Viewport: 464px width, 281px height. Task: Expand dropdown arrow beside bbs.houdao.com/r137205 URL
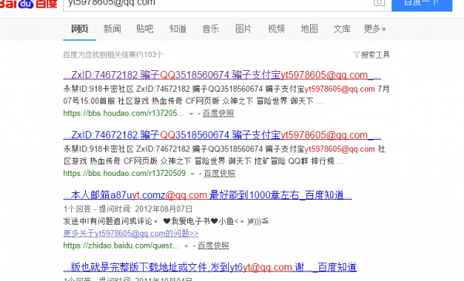pos(191,113)
